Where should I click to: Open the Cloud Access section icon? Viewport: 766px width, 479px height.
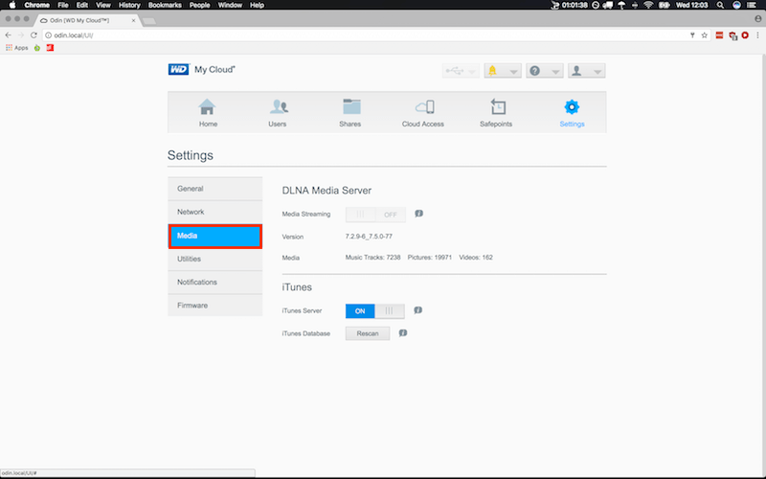point(424,106)
